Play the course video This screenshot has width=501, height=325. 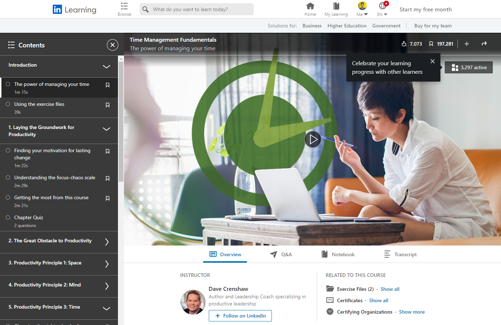[x=313, y=139]
